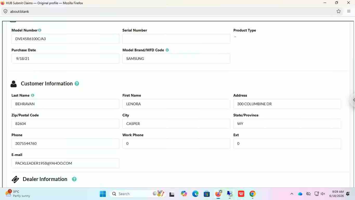Open the Chrome icon on the taskbar
Viewport: 355px width, 200px height.
click(252, 194)
